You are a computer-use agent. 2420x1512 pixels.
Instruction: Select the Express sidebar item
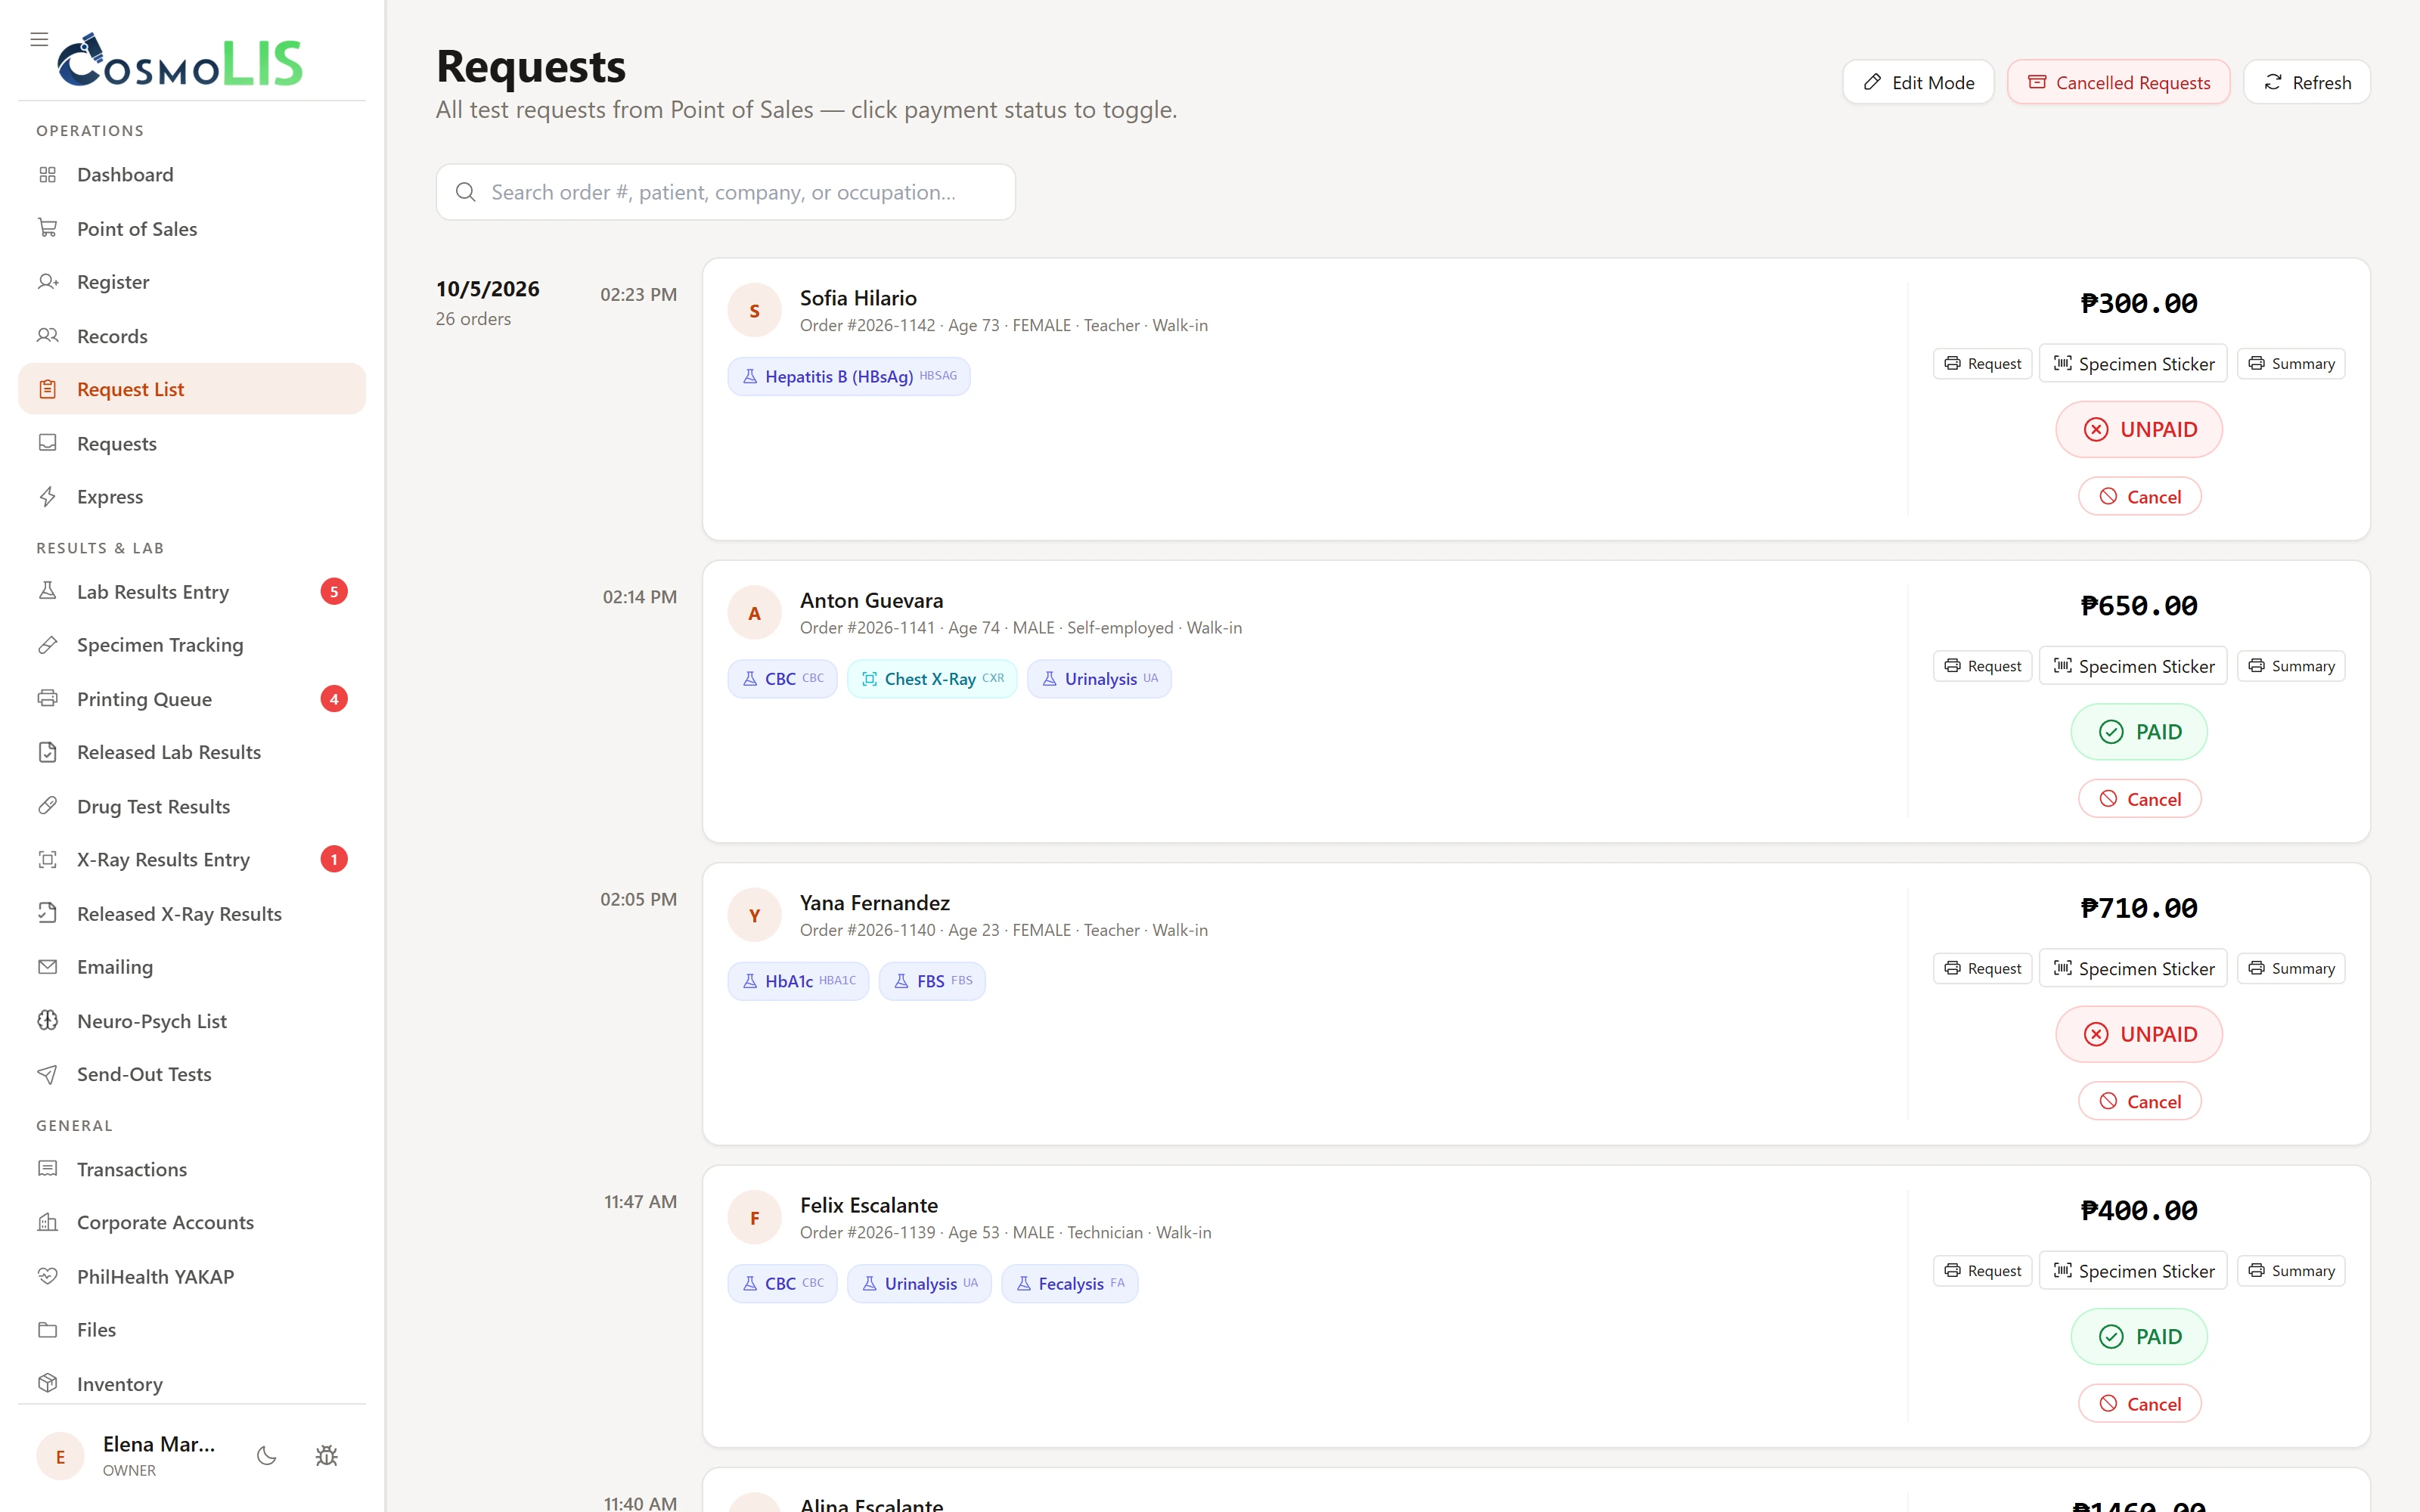coord(192,496)
